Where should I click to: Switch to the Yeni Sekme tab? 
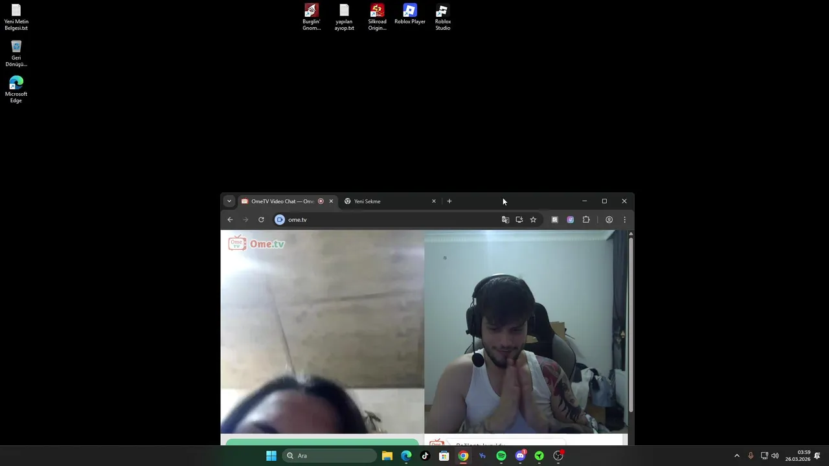pos(389,201)
